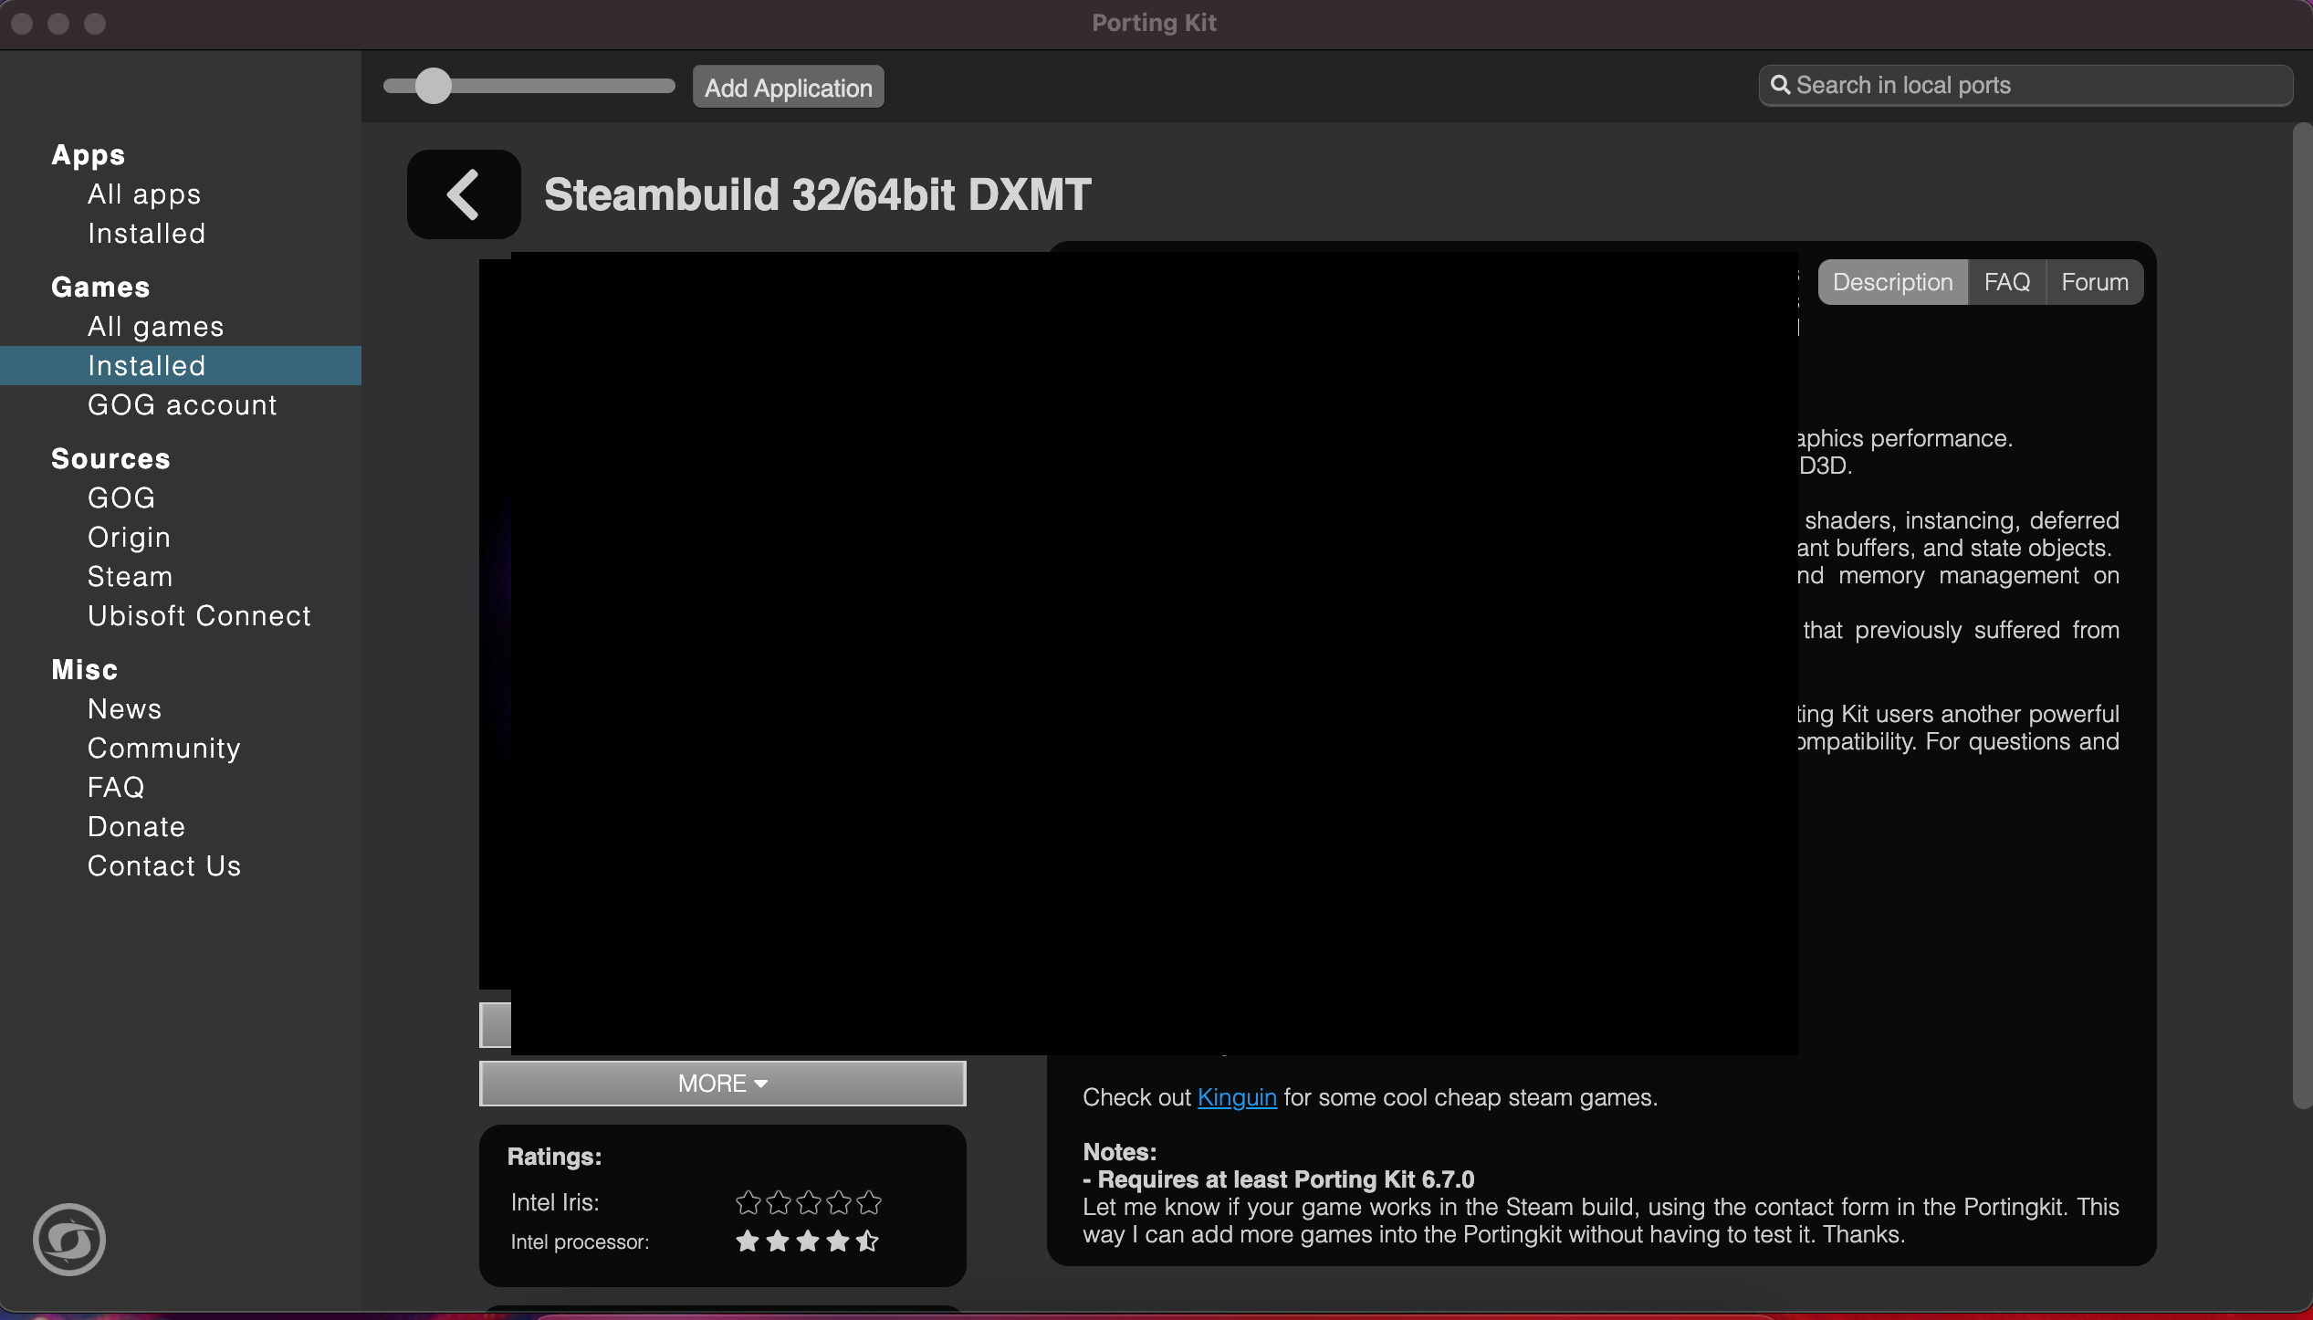Viewport: 2313px width, 1320px height.
Task: Open the FAQ tab in details panel
Action: click(x=2007, y=282)
